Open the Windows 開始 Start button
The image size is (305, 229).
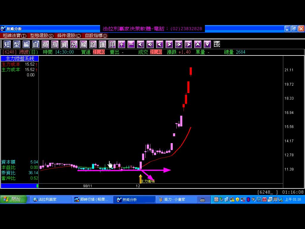[x=13, y=199]
